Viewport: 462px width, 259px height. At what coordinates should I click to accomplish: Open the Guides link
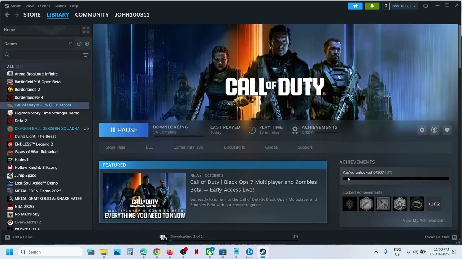271,147
